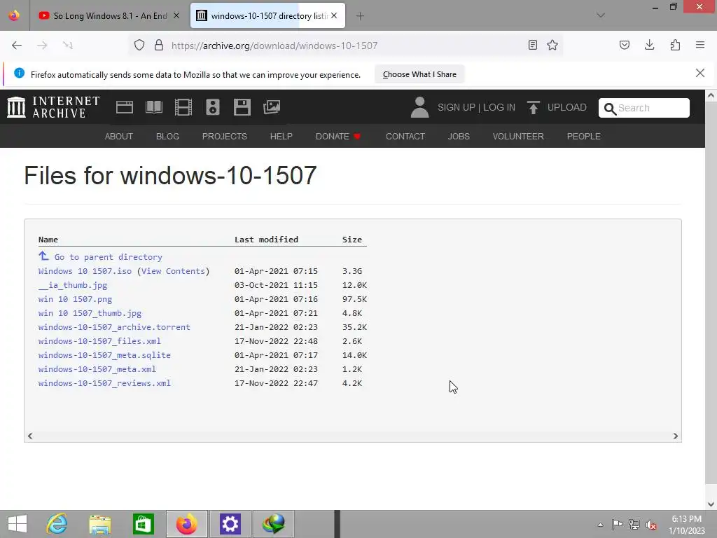Click Choose What I Share button
717x538 pixels.
click(419, 74)
